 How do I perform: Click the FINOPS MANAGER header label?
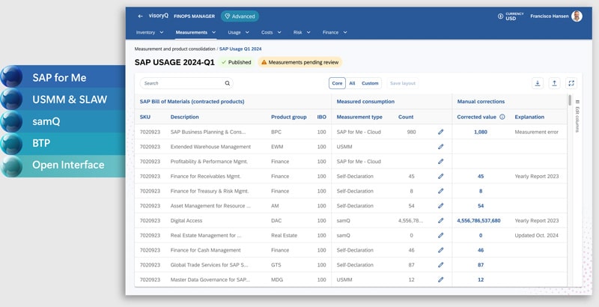[x=194, y=16]
